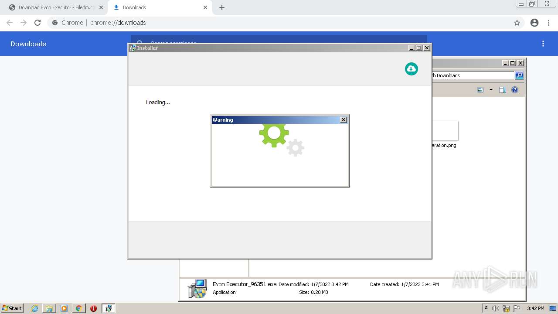Reload the current Chrome page

37,23
